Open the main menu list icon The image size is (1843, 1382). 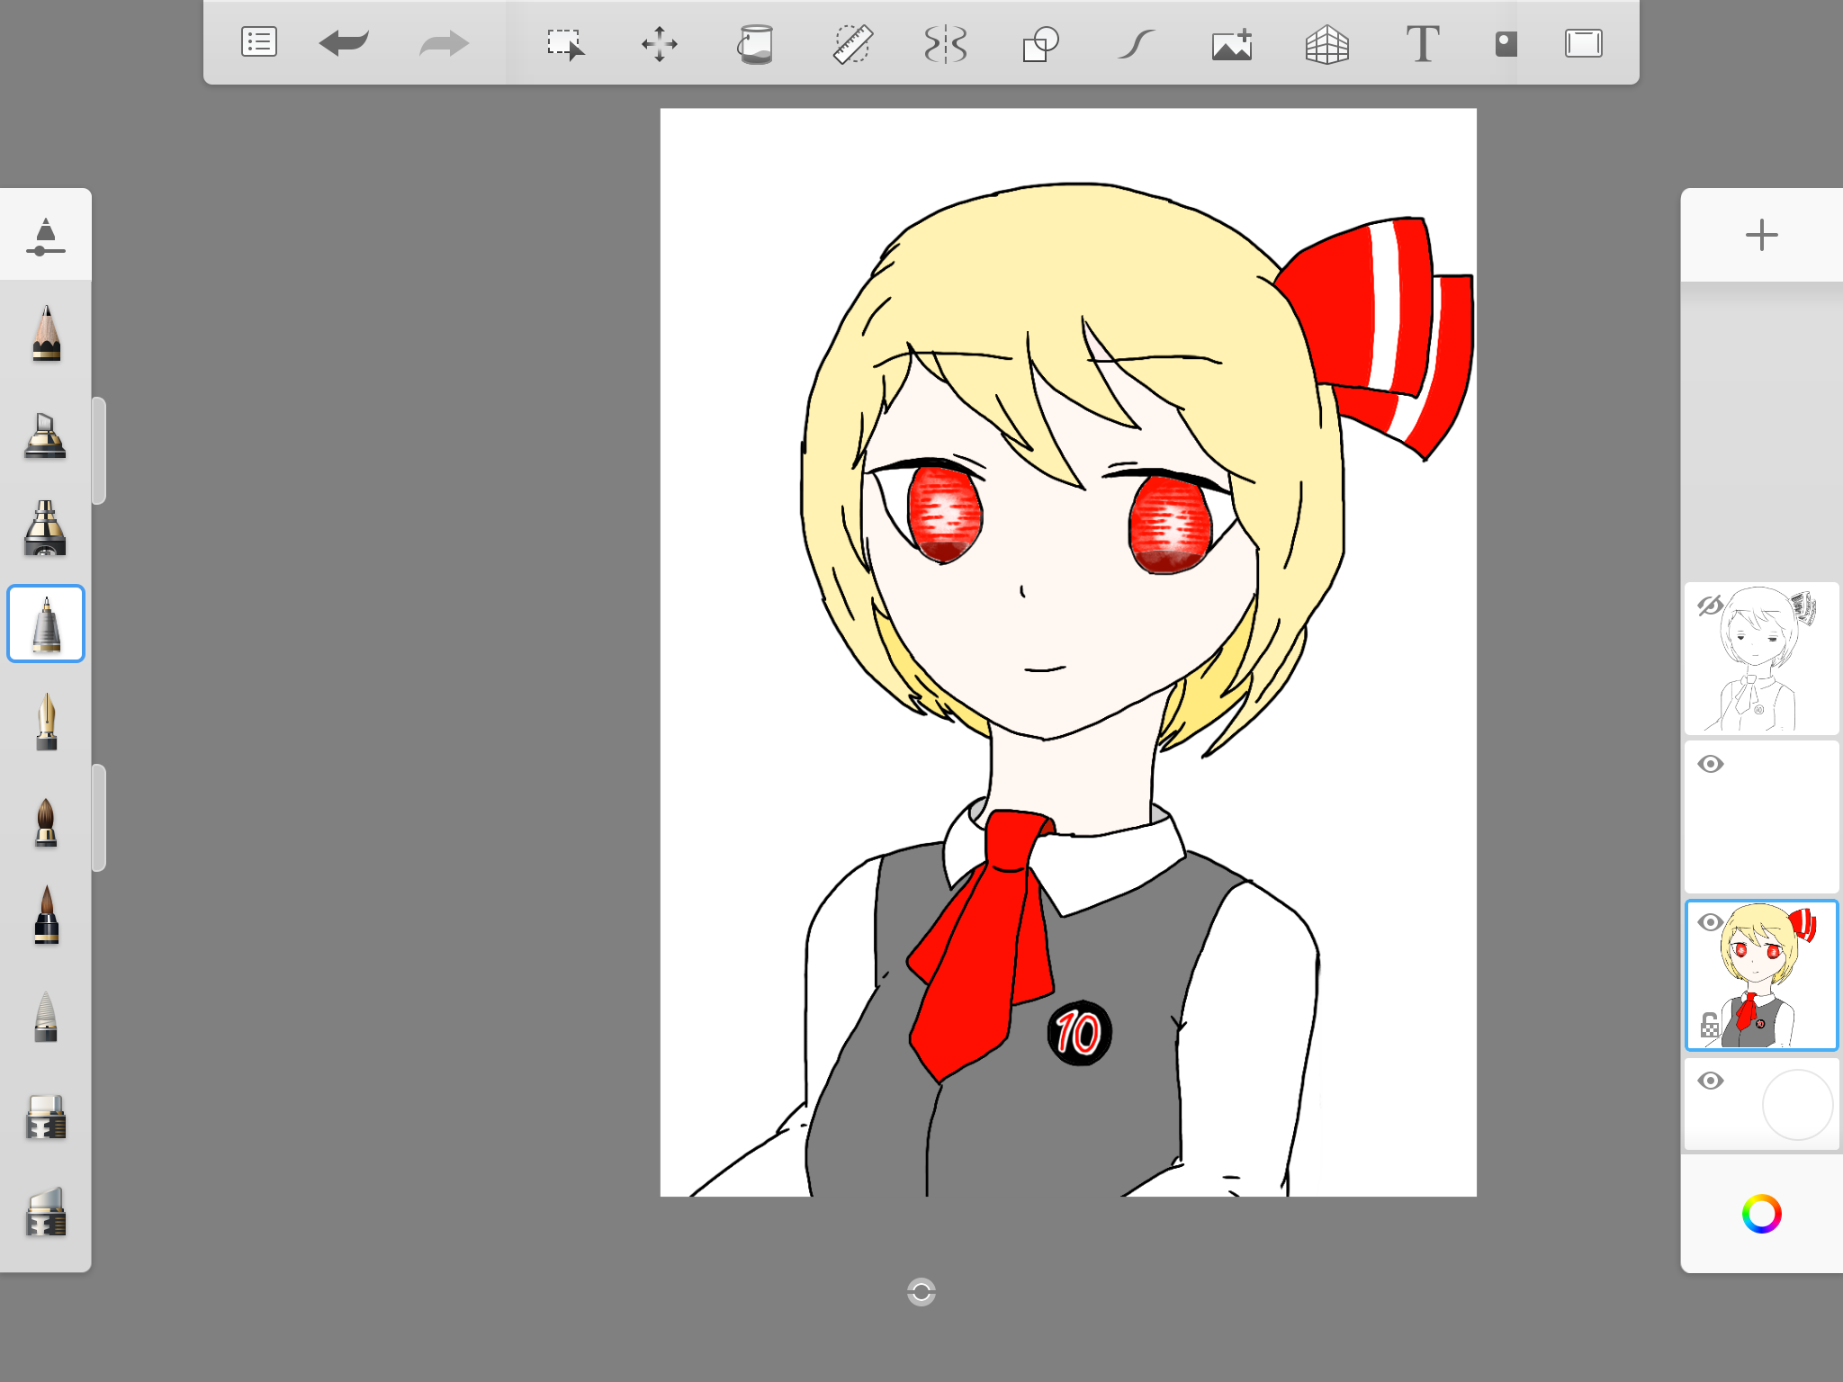(x=259, y=42)
